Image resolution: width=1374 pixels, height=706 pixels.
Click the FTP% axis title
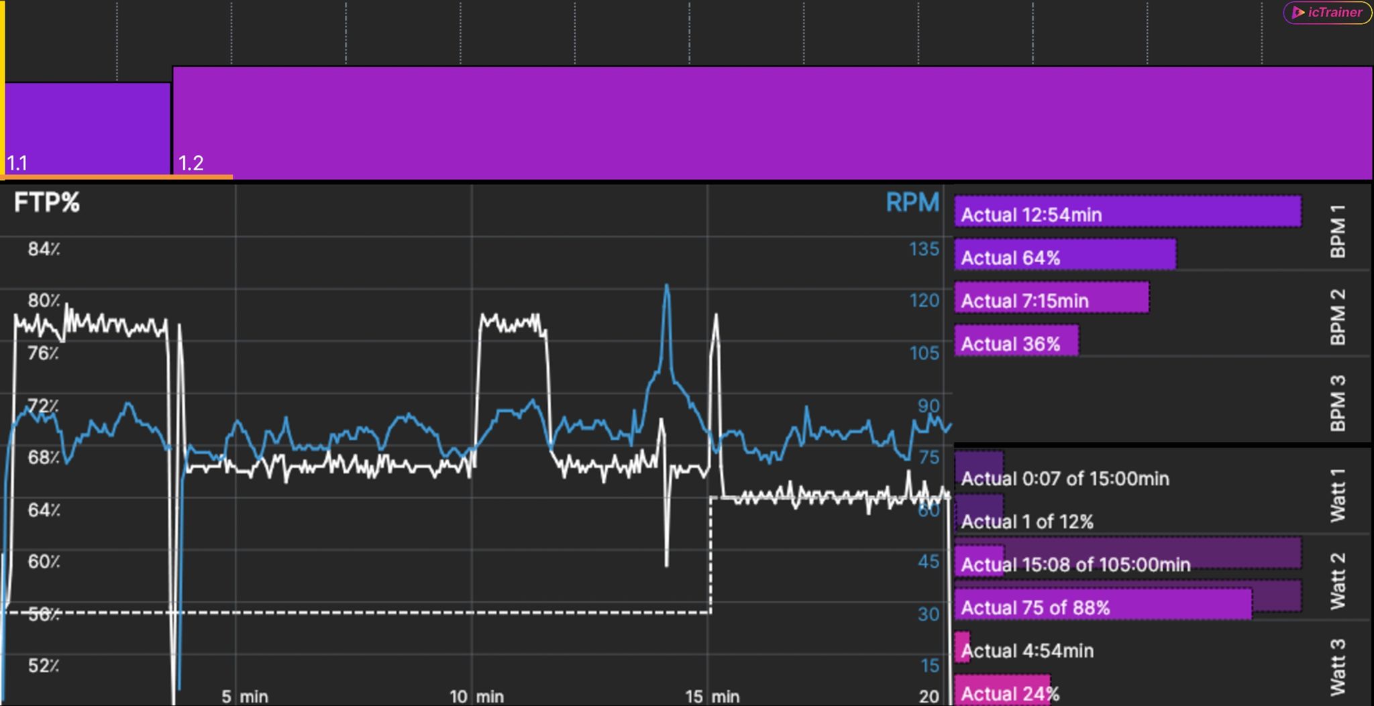pos(46,202)
